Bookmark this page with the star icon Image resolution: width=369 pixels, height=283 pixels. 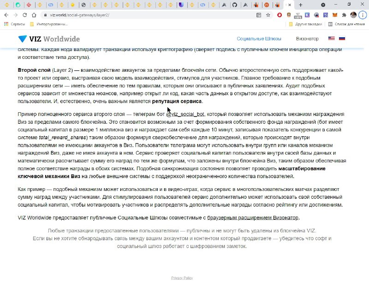click(x=268, y=15)
